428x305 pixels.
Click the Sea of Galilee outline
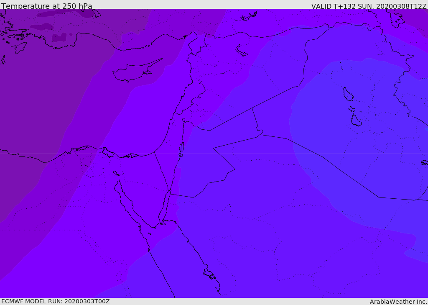184,120
